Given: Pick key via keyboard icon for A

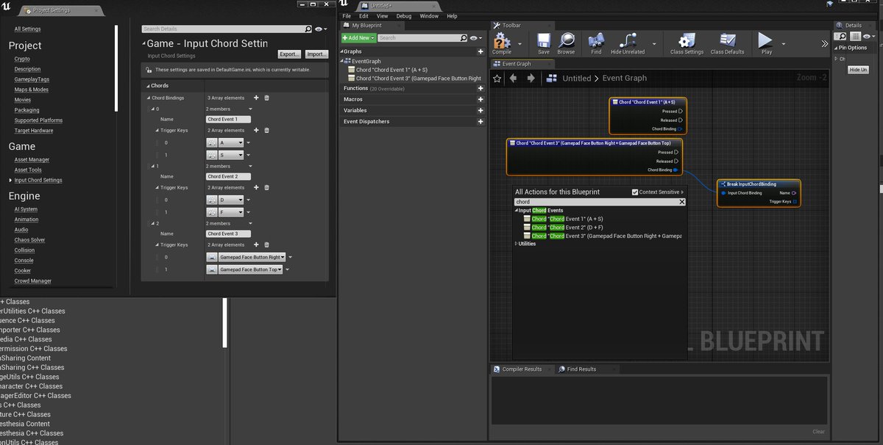Looking at the screenshot, I should click(212, 142).
